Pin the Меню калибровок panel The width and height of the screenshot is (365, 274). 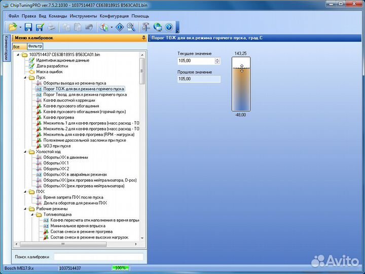pos(144,38)
